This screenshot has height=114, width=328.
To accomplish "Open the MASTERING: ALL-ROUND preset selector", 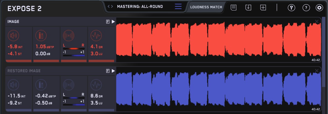I will point(140,7).
